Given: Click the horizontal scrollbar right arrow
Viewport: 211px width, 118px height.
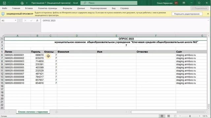Looking at the screenshot, I should [206, 112].
